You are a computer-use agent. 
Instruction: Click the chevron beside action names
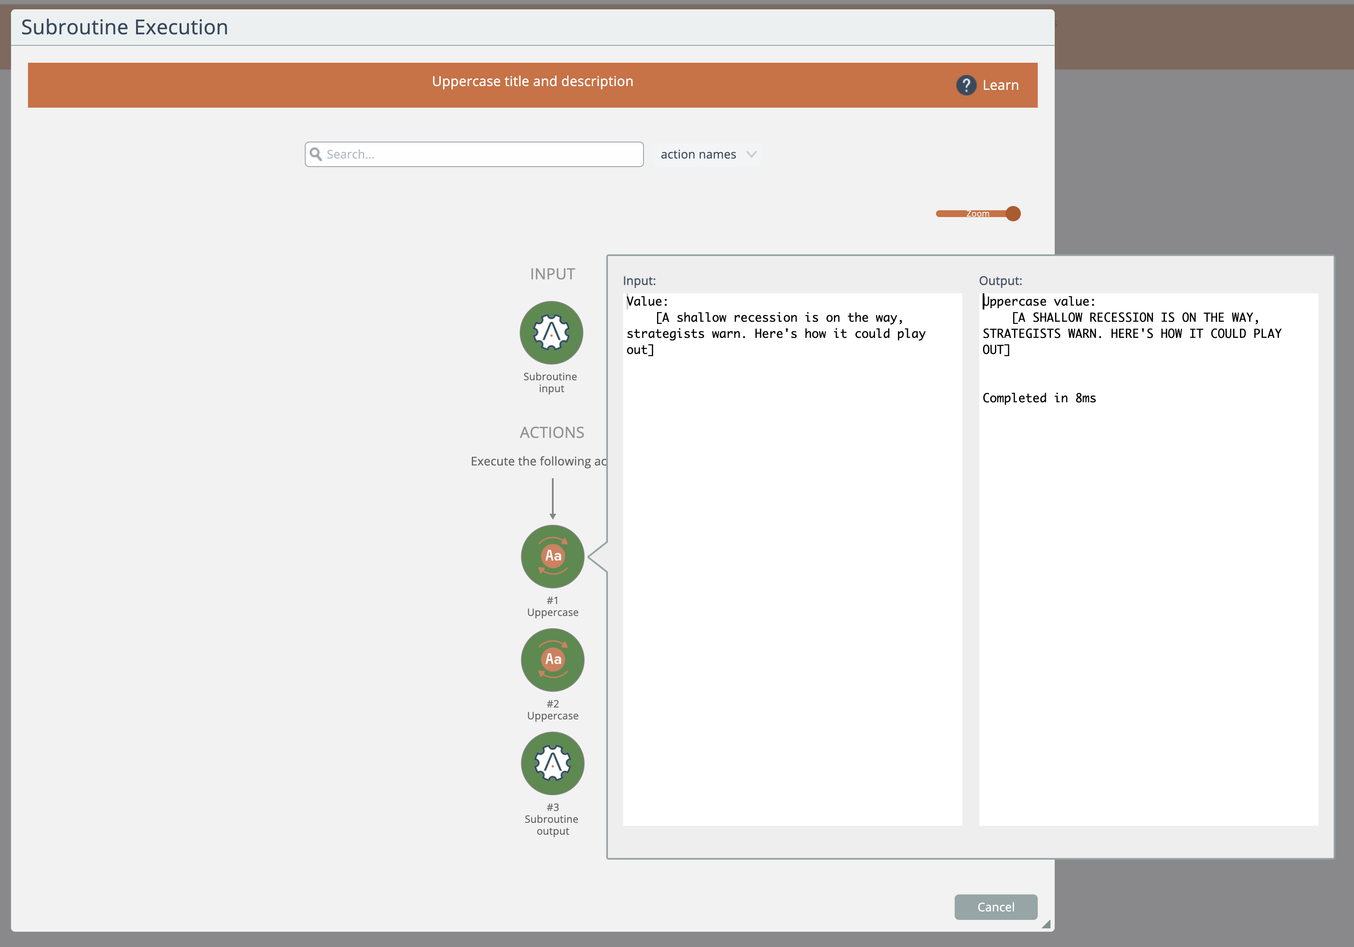click(751, 154)
